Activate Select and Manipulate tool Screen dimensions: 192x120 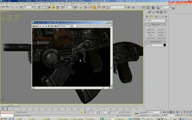(x=81, y=7)
